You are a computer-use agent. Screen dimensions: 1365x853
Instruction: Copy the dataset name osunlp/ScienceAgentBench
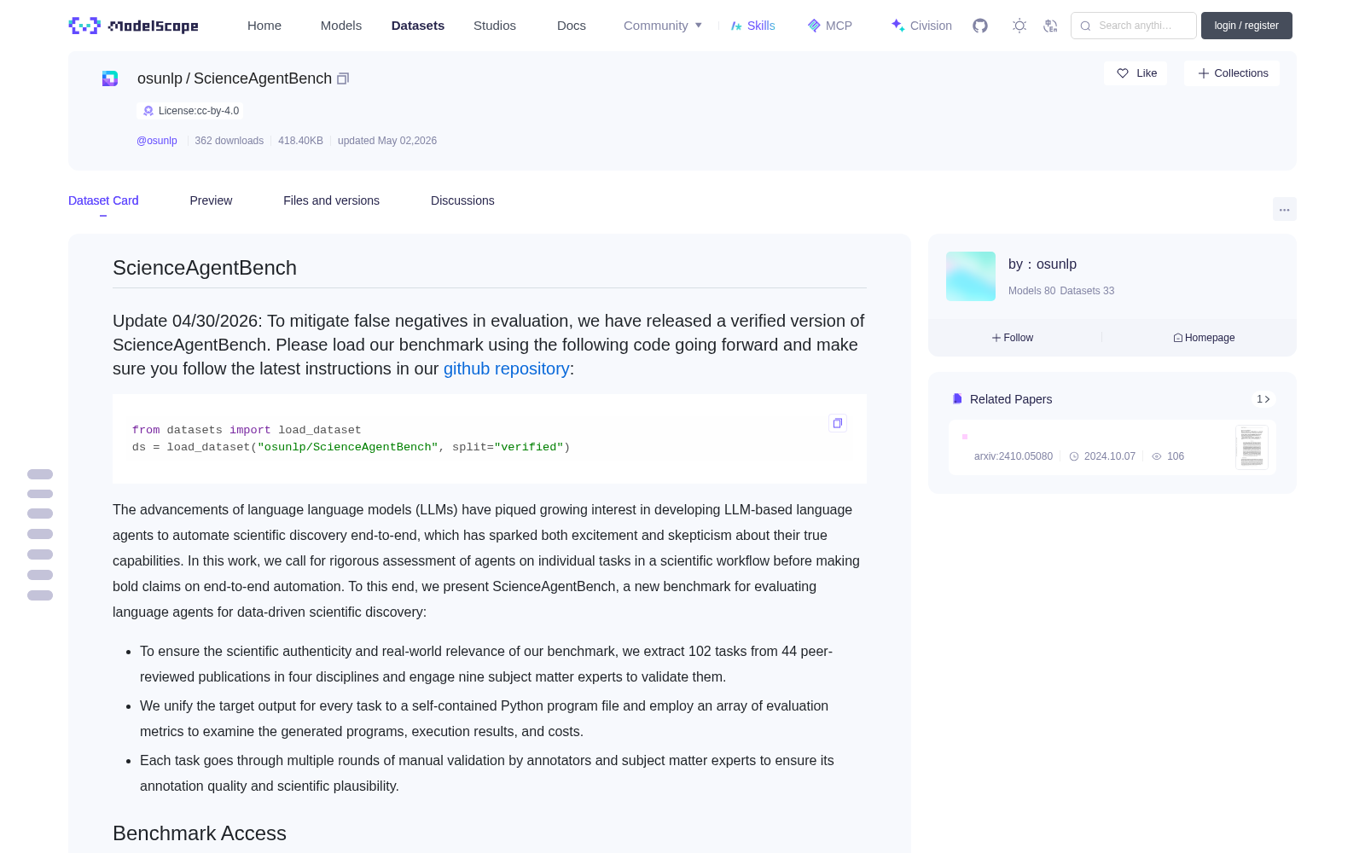click(343, 78)
